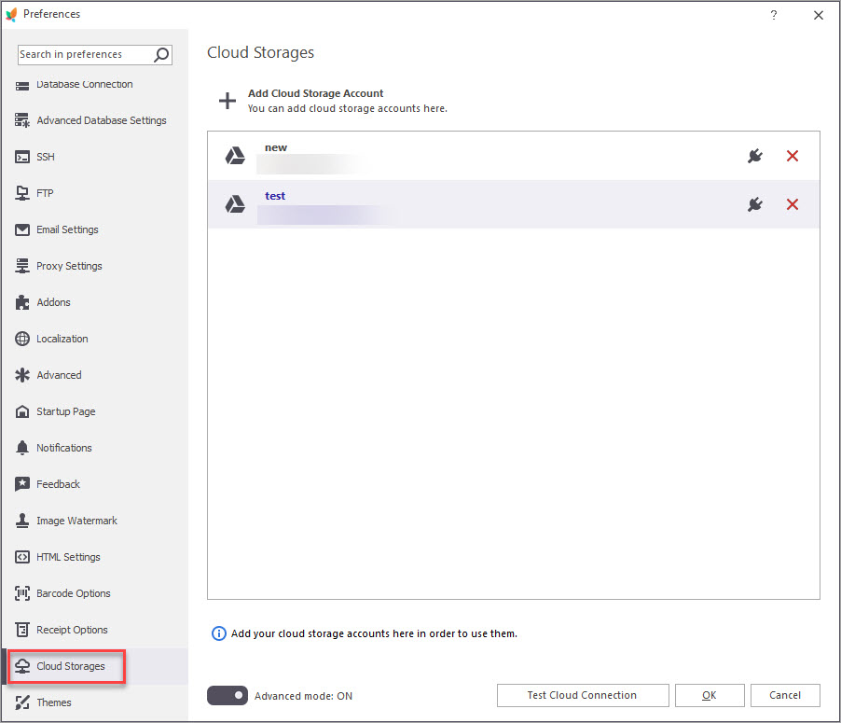The width and height of the screenshot is (841, 723).
Task: Click the HTML Settings code icon
Action: (x=22, y=557)
